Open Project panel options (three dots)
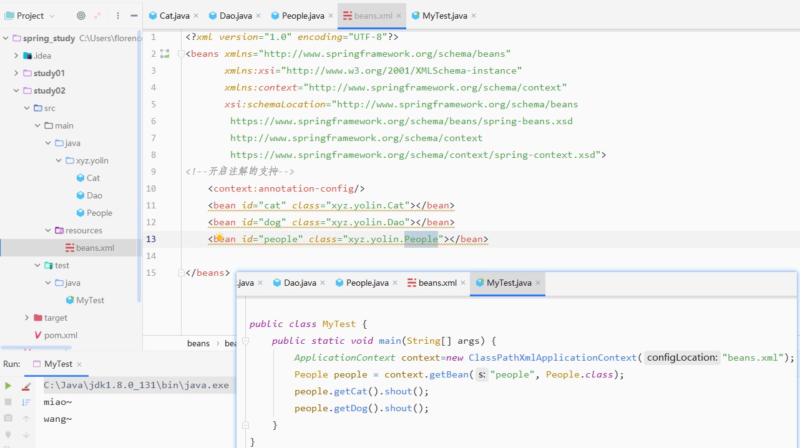Image resolution: width=800 pixels, height=448 pixels. pos(118,16)
